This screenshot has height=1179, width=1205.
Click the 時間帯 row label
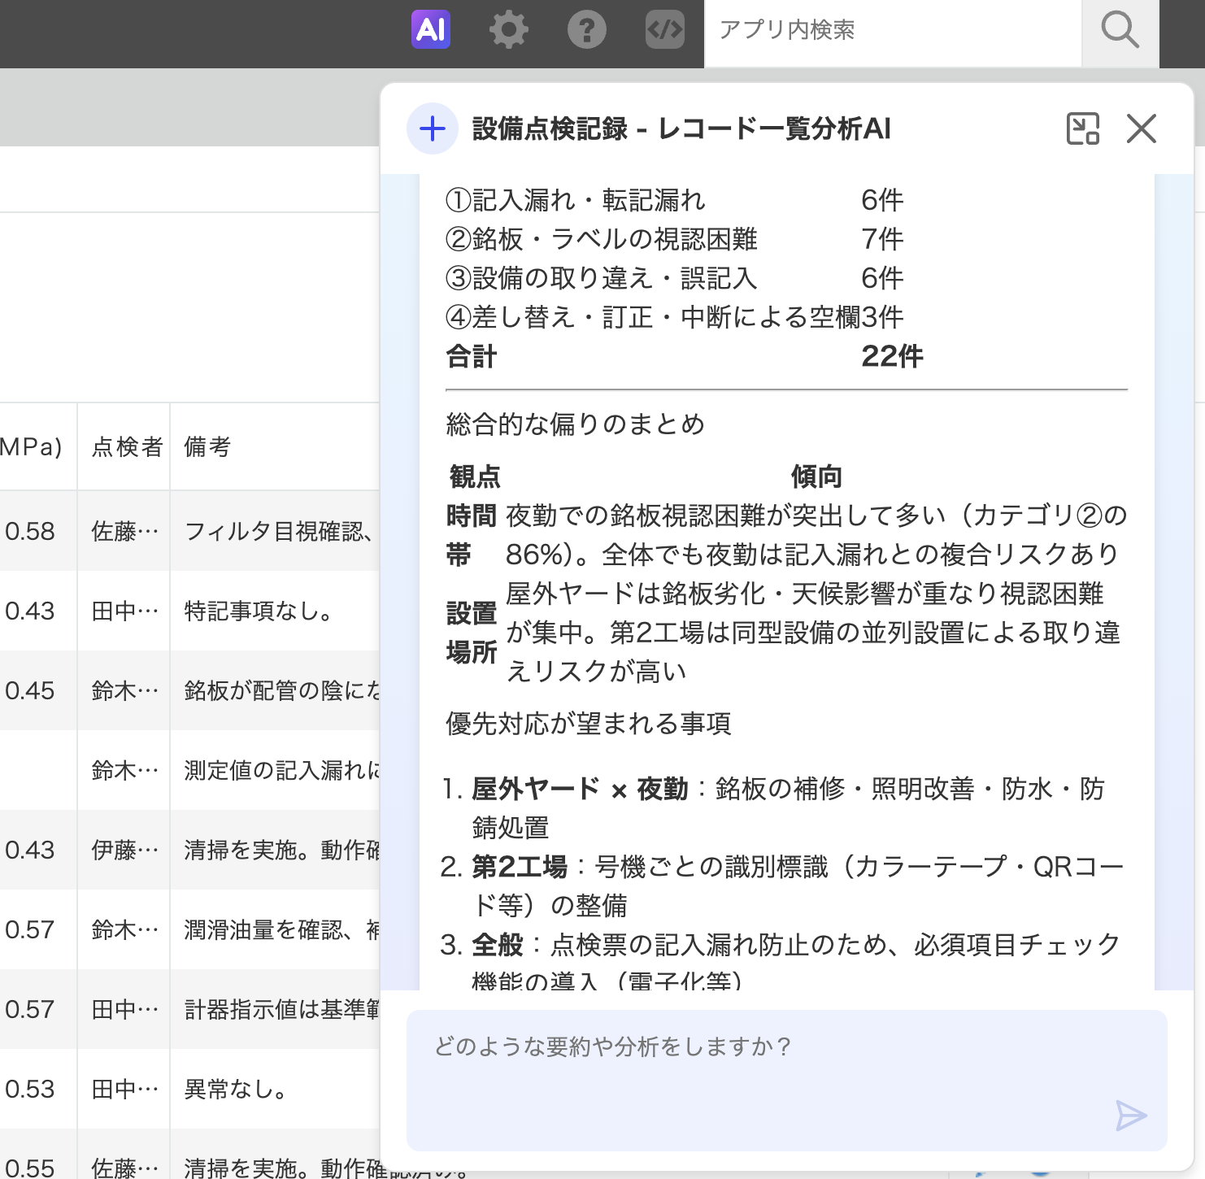[472, 535]
